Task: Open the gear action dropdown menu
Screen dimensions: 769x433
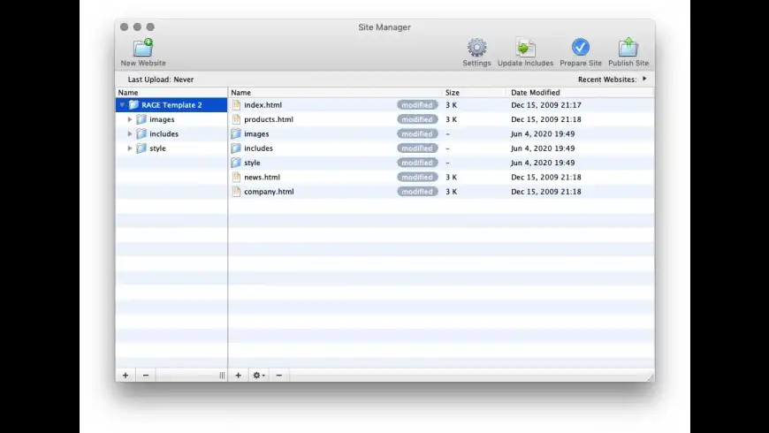Action: 258,376
